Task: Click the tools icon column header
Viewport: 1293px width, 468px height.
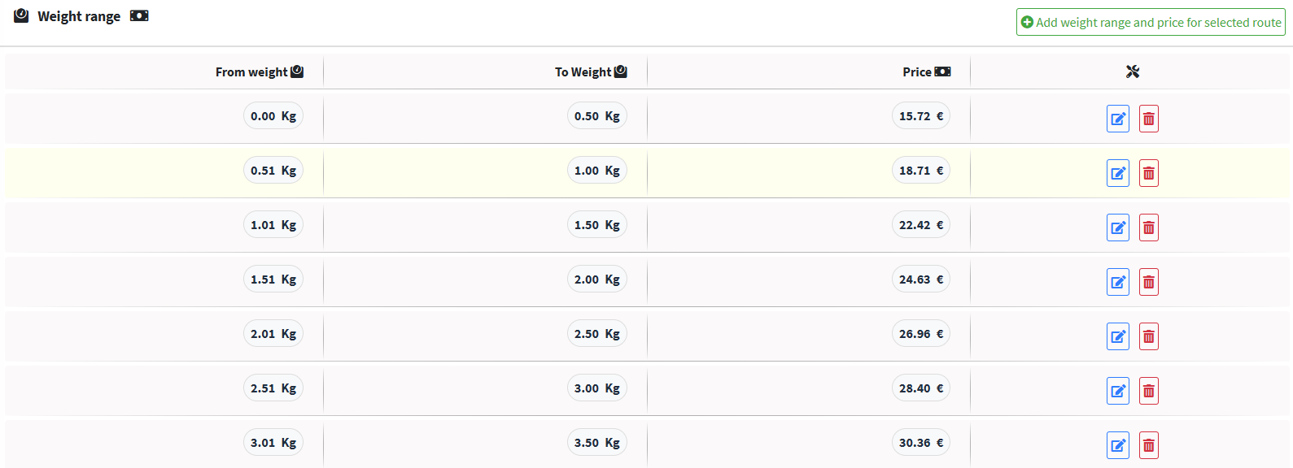Action: pos(1132,71)
